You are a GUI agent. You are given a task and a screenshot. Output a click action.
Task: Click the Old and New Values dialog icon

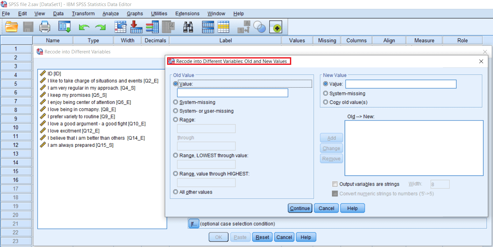click(x=172, y=61)
